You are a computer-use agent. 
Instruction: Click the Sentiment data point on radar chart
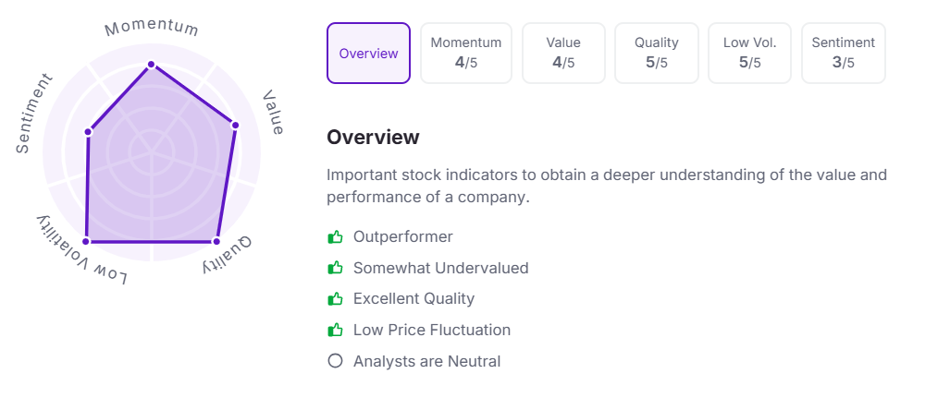tap(88, 133)
